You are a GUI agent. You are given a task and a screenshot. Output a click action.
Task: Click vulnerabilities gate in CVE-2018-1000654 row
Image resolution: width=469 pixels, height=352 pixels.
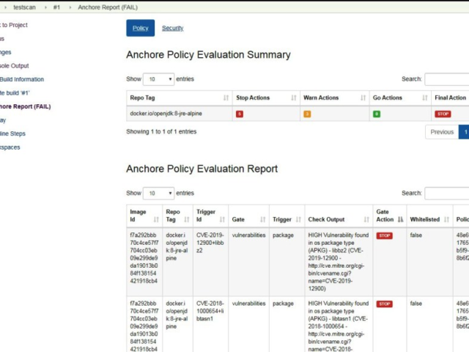pos(248,303)
